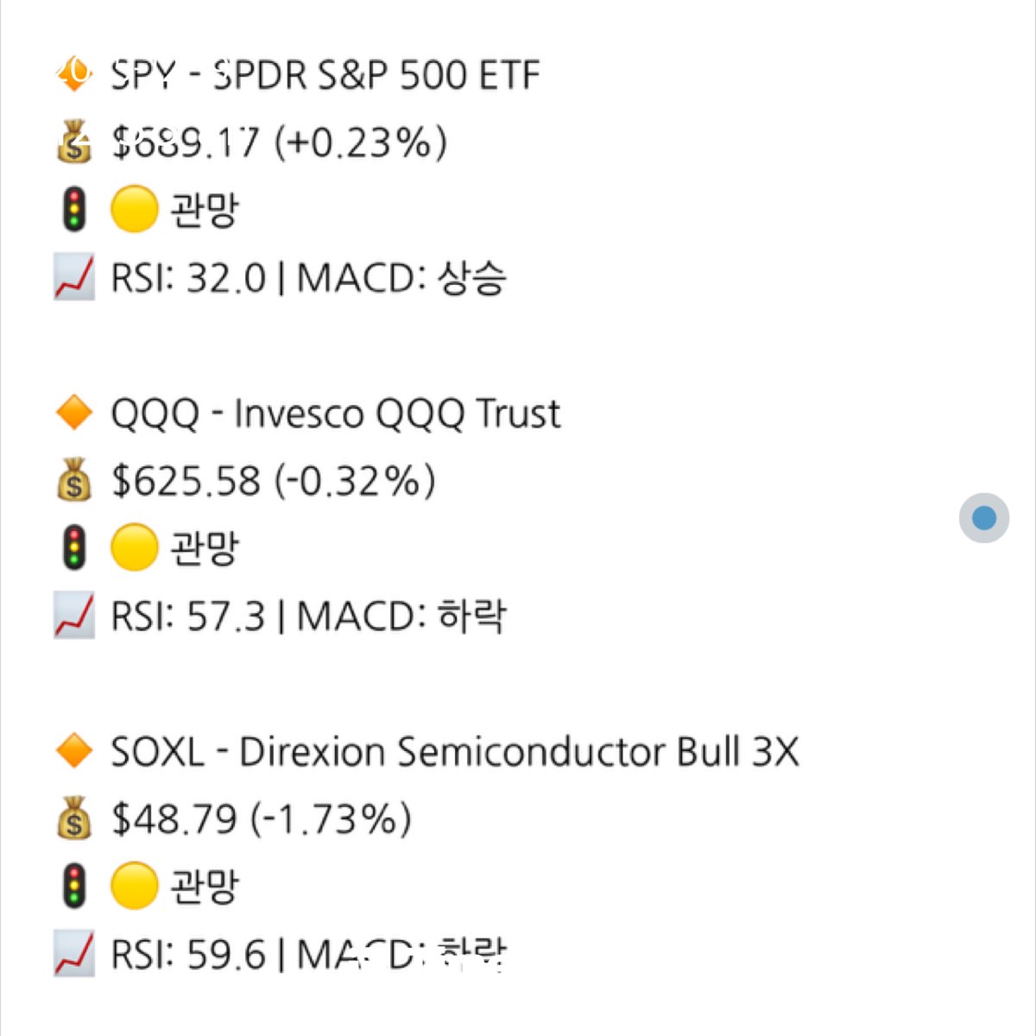The height and width of the screenshot is (1036, 1036).
Task: Click the traffic light icon under SPY price
Action: point(75,210)
